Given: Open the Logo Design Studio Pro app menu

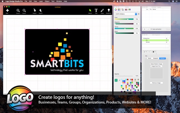Looking at the screenshot, I should tap(14, 1).
